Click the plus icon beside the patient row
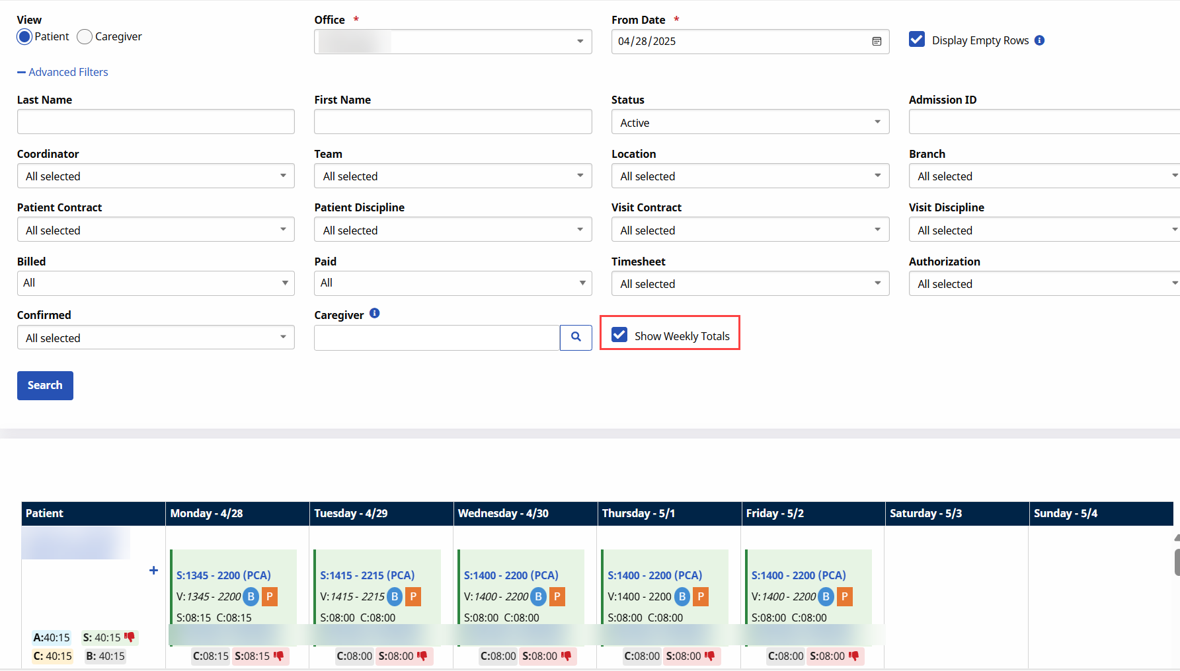This screenshot has width=1180, height=671. point(153,571)
